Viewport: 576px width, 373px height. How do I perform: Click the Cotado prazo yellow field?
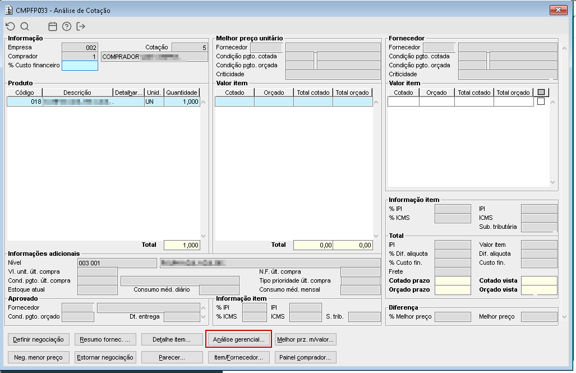[453, 281]
